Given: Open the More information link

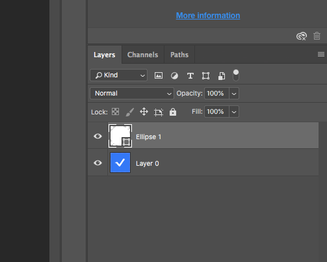Looking at the screenshot, I should click(208, 16).
